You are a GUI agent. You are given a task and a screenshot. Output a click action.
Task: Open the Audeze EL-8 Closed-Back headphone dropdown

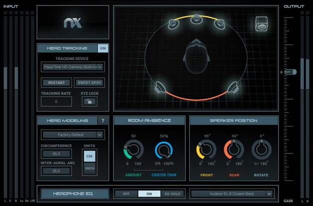pyautogui.click(x=232, y=194)
